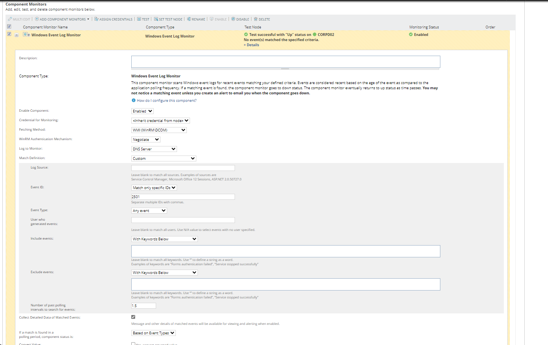
Task: Click Delete in the toolbar
Action: 265,19
